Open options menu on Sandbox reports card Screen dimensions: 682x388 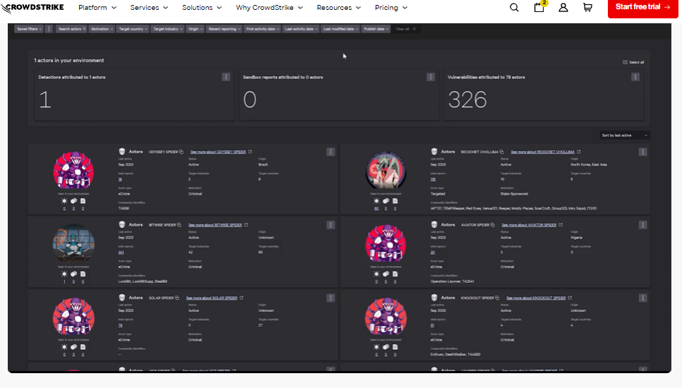coord(431,77)
